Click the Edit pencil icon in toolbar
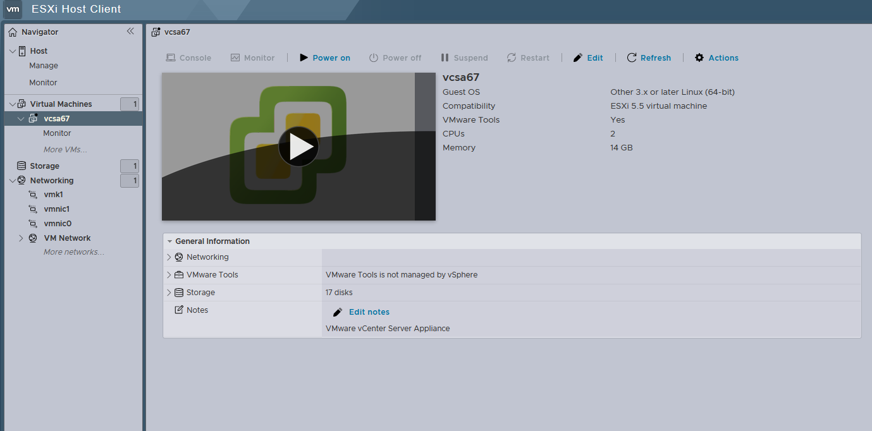The image size is (872, 431). pos(578,58)
